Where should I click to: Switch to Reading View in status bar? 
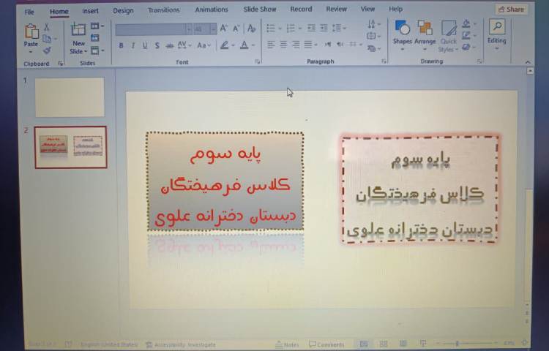point(403,344)
